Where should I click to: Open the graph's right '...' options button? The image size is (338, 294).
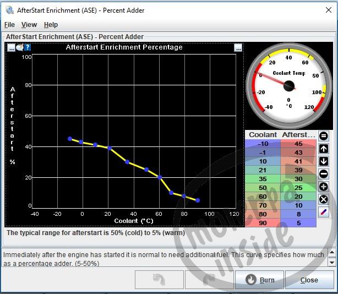click(x=238, y=47)
